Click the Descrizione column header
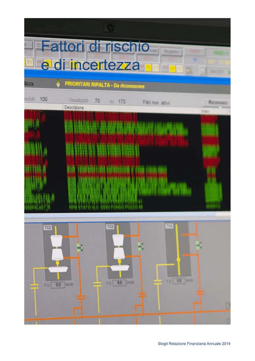 click(74, 108)
